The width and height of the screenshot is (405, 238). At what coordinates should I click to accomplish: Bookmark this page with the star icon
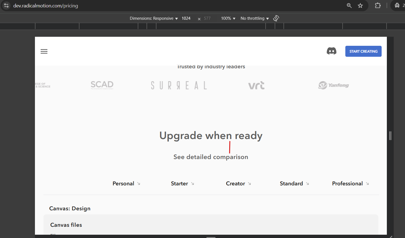[x=360, y=5]
